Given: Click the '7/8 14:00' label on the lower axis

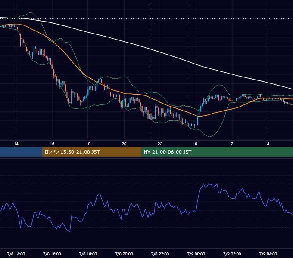Looking at the screenshot, I should coord(16,254).
